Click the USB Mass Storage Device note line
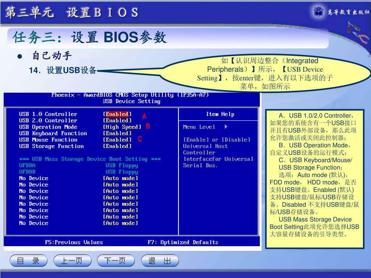The image size is (371, 278). tap(315, 219)
